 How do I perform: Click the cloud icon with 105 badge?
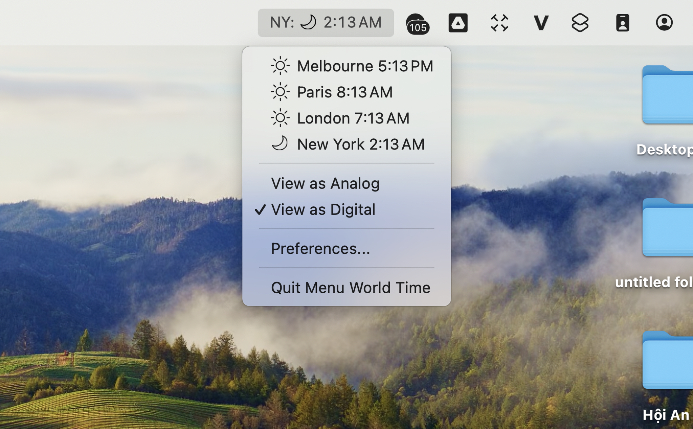click(417, 23)
